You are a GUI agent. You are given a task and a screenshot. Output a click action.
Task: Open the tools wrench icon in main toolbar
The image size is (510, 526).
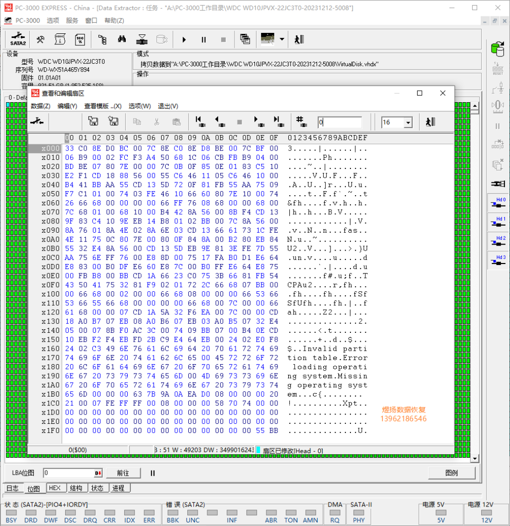tap(40, 40)
